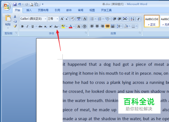This screenshot has height=122, width=169.
Task: Open the undo history dropdown arrow
Action: pos(23,4)
